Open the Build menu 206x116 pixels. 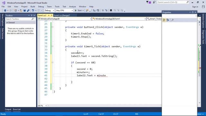tap(33, 6)
